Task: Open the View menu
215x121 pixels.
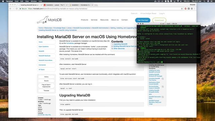Action: tap(27, 1)
